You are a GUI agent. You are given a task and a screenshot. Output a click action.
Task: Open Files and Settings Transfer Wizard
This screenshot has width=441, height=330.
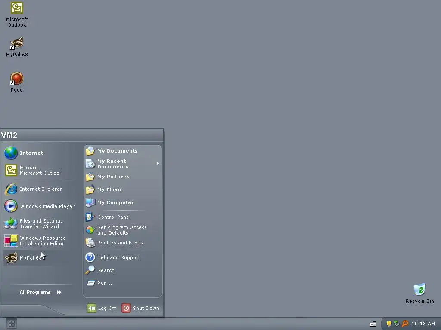click(39, 223)
